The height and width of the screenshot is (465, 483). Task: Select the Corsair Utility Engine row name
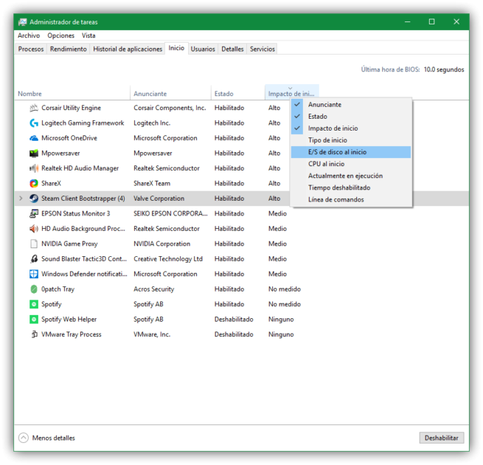pyautogui.click(x=71, y=108)
